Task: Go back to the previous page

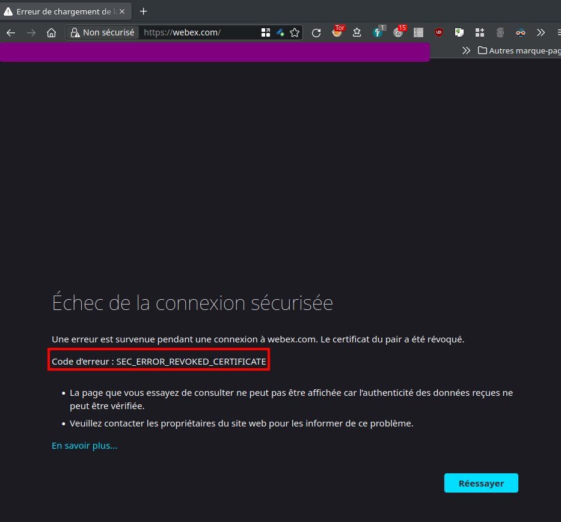Action: click(11, 33)
